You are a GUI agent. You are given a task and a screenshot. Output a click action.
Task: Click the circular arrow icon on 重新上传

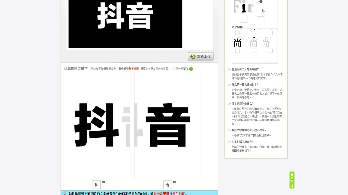point(193,57)
